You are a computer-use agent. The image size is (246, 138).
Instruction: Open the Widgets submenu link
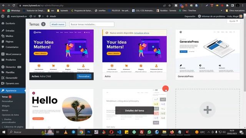[6, 106]
